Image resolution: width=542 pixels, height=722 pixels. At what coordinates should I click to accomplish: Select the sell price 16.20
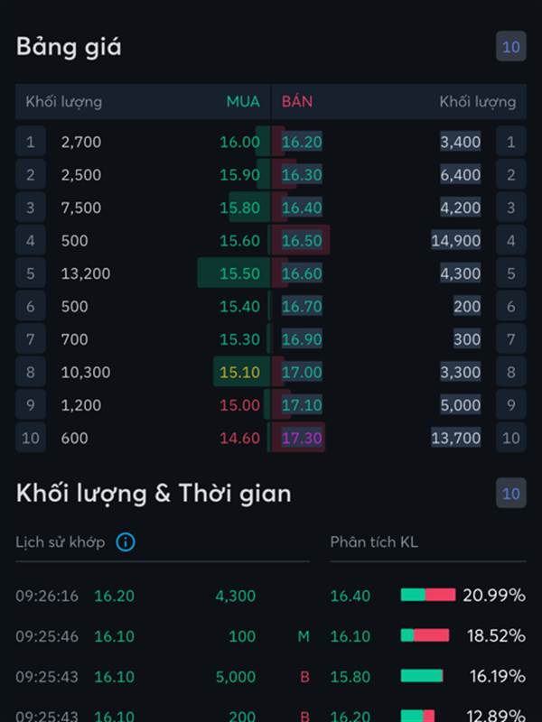pos(302,142)
